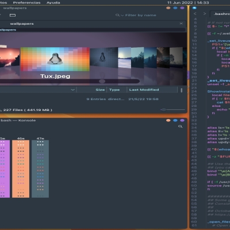Click the 'else' line in the editor
230x230 pixels.
click(216, 106)
